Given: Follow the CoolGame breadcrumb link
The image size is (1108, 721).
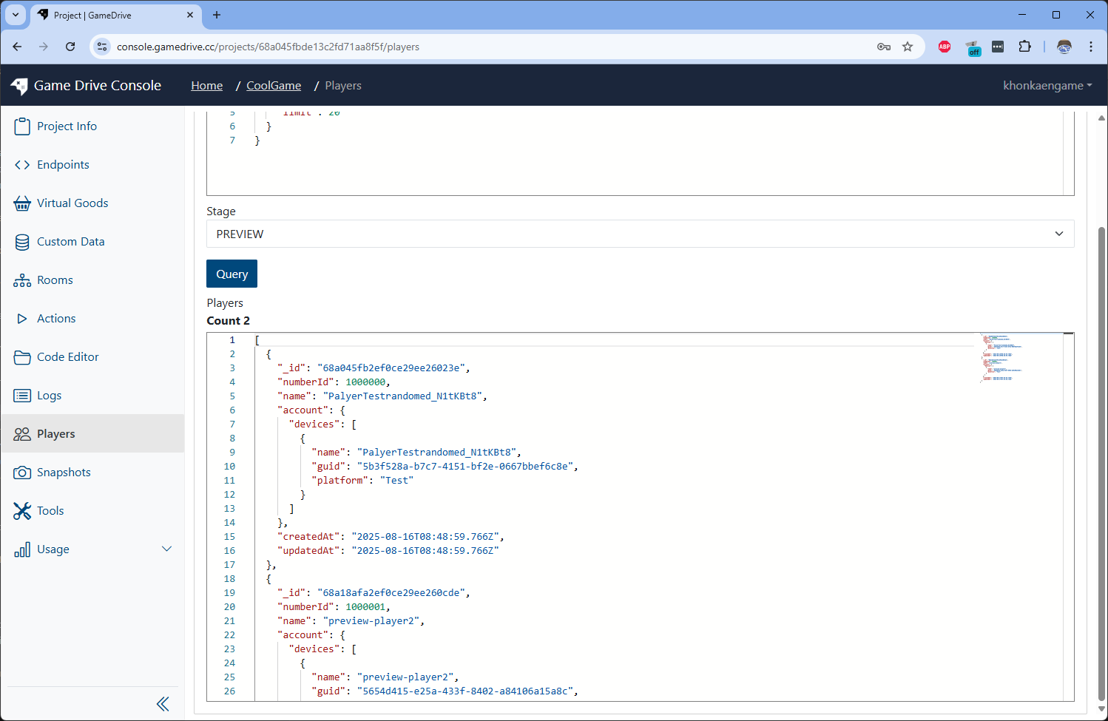Looking at the screenshot, I should (x=274, y=86).
